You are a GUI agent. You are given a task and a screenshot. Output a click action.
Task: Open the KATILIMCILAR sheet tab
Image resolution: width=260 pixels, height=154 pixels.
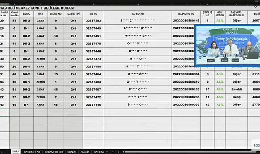[x=32, y=152]
